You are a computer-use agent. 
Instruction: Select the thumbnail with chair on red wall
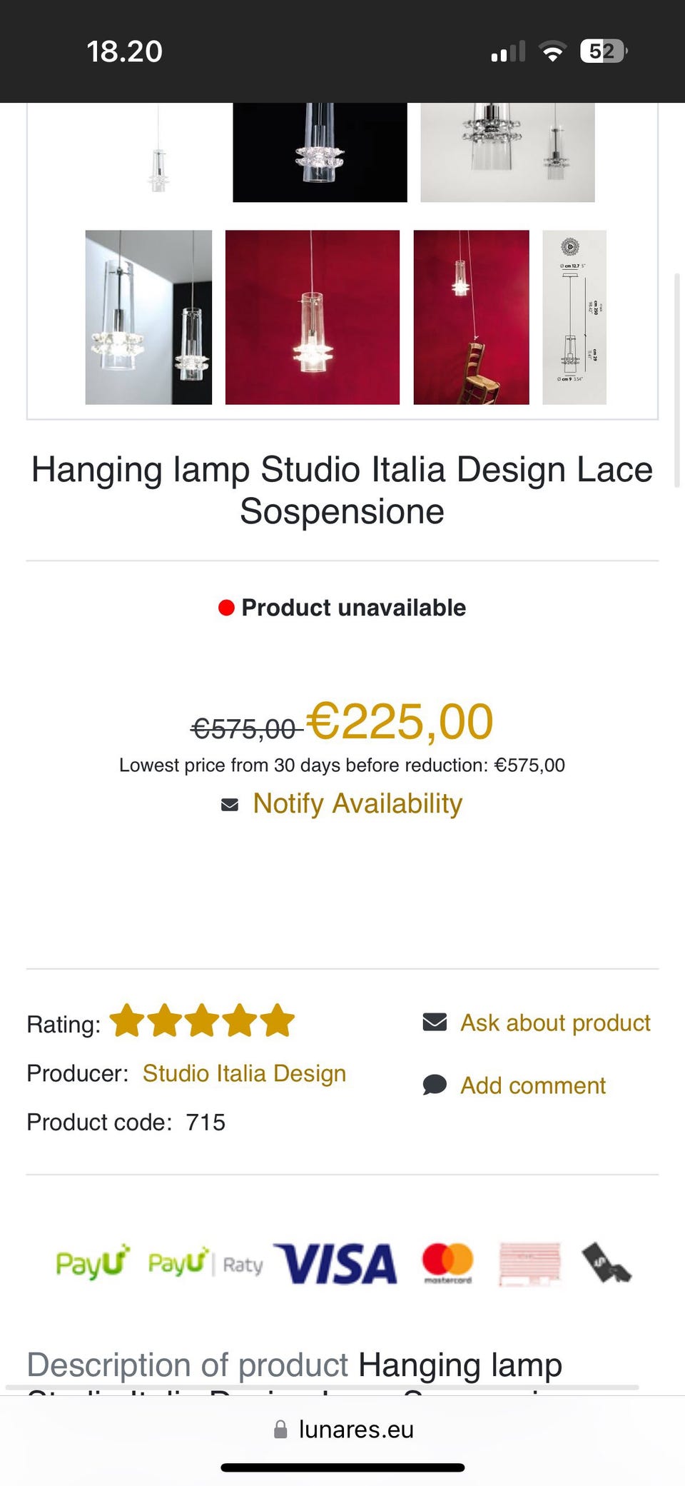[471, 317]
